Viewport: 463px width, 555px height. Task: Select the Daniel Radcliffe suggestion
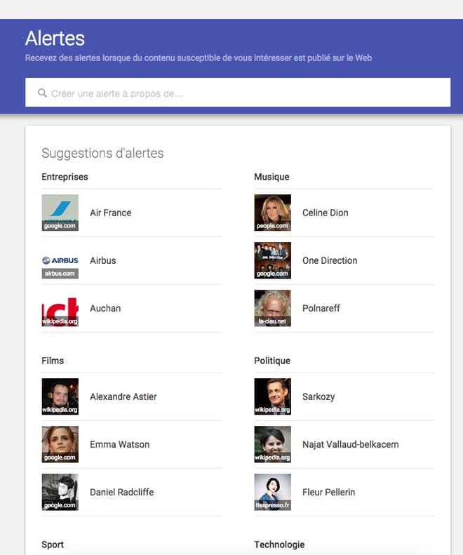click(x=122, y=493)
